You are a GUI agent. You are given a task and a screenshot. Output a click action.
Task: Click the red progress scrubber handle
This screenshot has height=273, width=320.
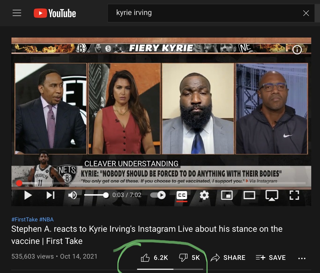click(19, 183)
